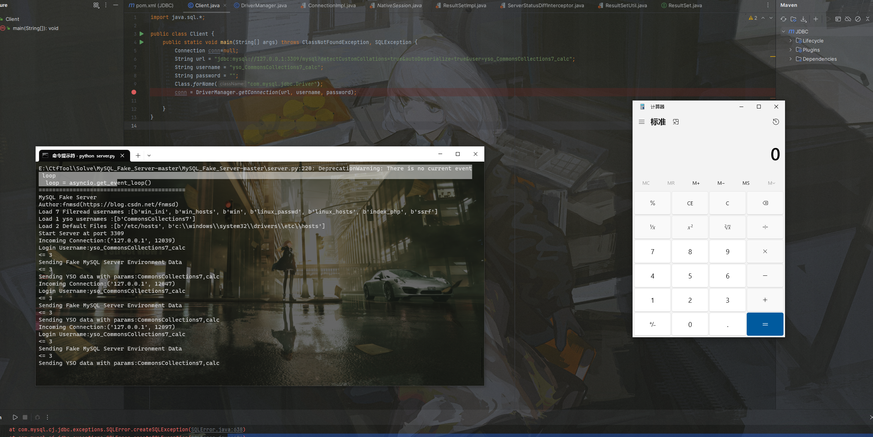Go to next highlighted warning in editor
Image resolution: width=873 pixels, height=437 pixels.
771,18
